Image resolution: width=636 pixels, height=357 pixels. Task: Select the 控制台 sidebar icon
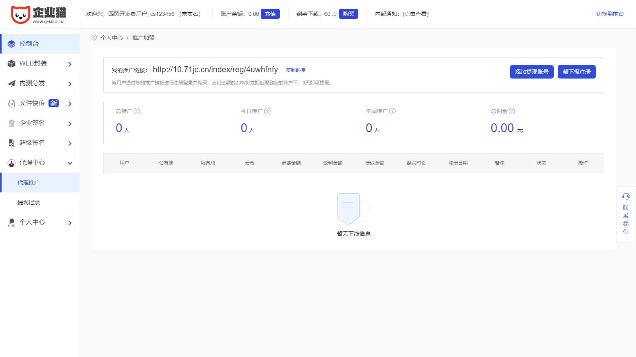[x=12, y=44]
